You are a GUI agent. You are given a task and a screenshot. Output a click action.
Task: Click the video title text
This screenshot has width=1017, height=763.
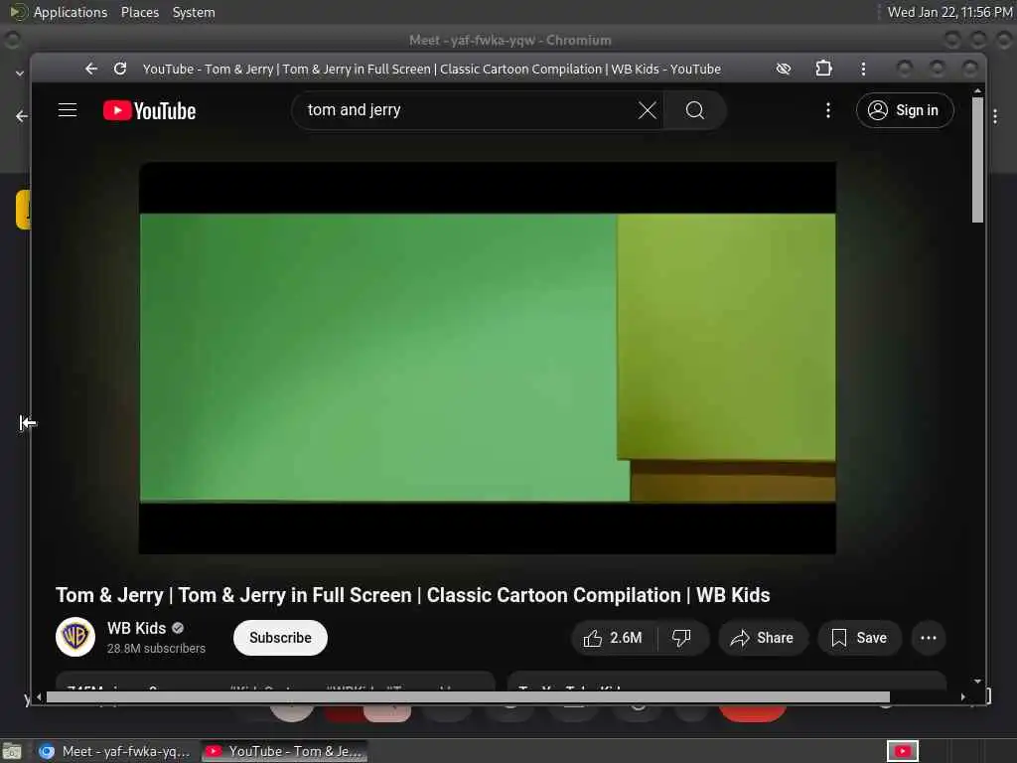click(x=412, y=595)
